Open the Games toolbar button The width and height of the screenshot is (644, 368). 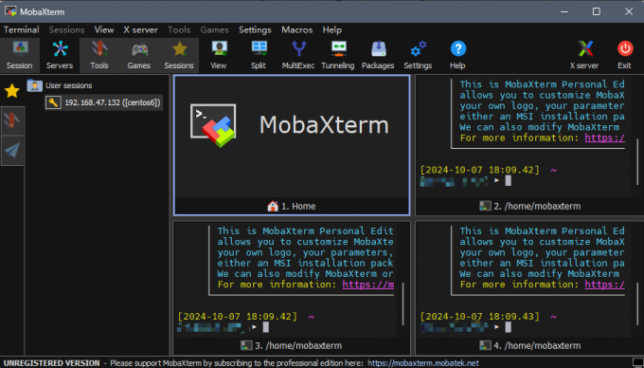pyautogui.click(x=139, y=56)
